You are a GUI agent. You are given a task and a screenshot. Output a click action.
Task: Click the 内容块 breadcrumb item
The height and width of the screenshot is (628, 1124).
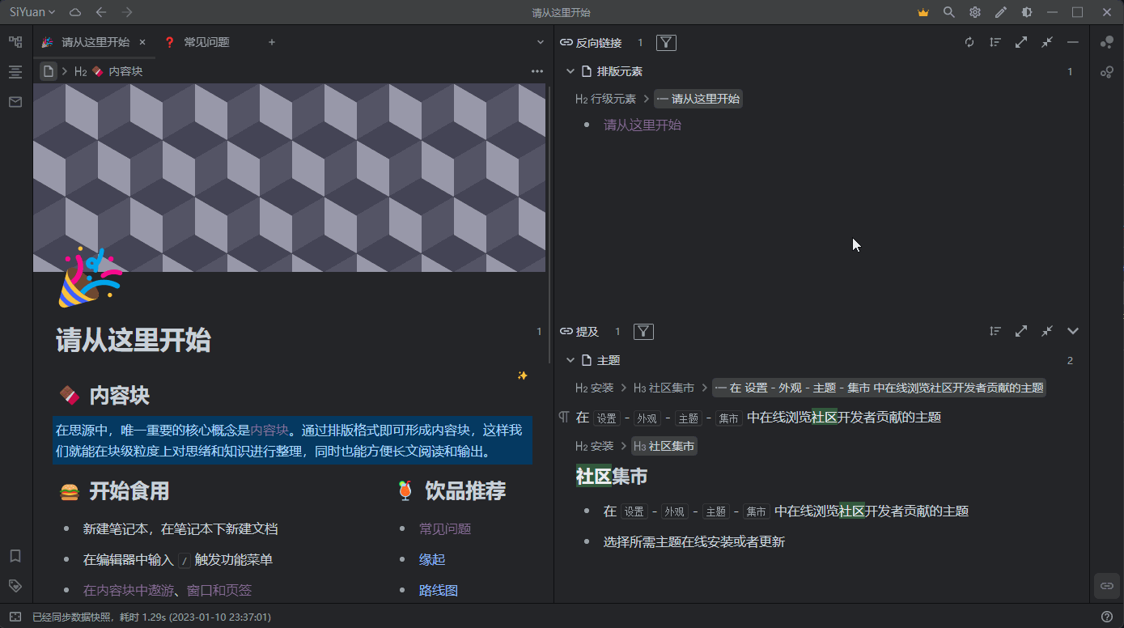pos(108,71)
